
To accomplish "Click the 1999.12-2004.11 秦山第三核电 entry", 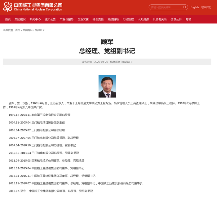I will (x=40, y=115).
